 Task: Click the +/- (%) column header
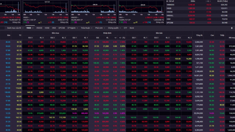click(x=122, y=38)
